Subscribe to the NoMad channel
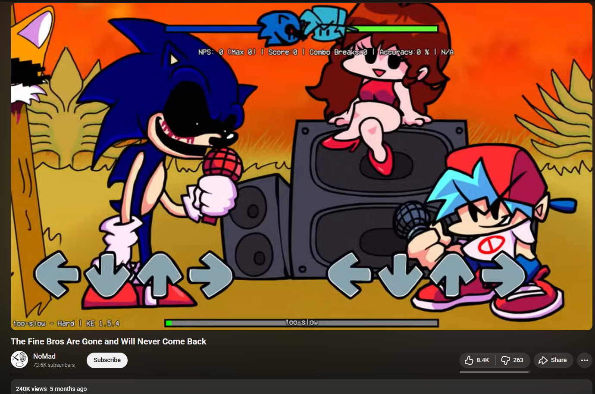The image size is (595, 394). point(107,360)
